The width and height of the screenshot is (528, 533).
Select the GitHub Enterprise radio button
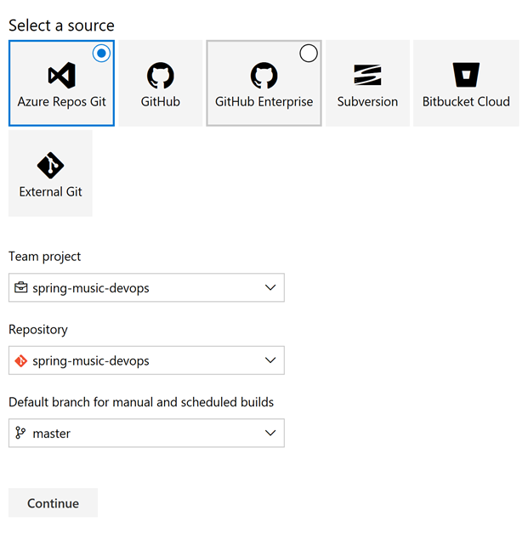(309, 54)
